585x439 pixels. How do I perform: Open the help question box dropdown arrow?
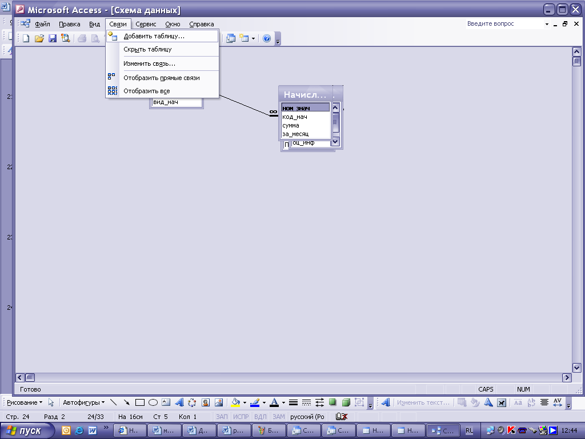tap(547, 24)
